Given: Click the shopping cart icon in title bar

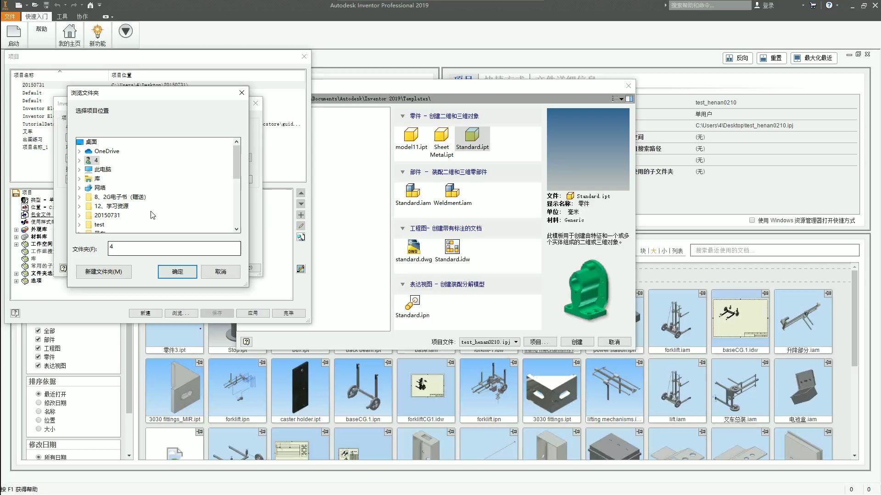Looking at the screenshot, I should coord(813,5).
